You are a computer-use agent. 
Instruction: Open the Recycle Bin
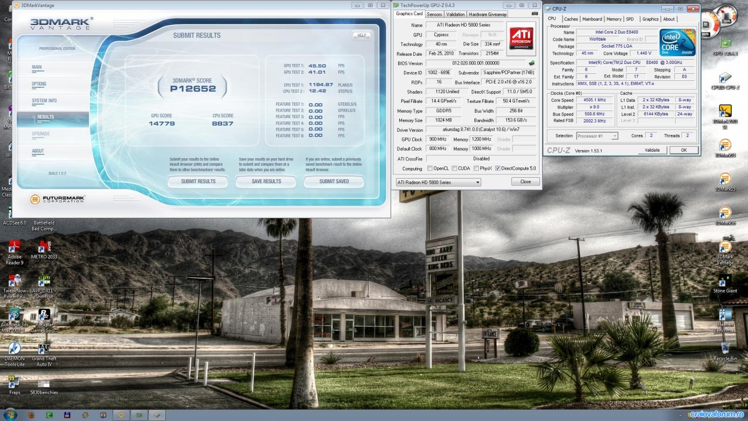[x=725, y=352]
